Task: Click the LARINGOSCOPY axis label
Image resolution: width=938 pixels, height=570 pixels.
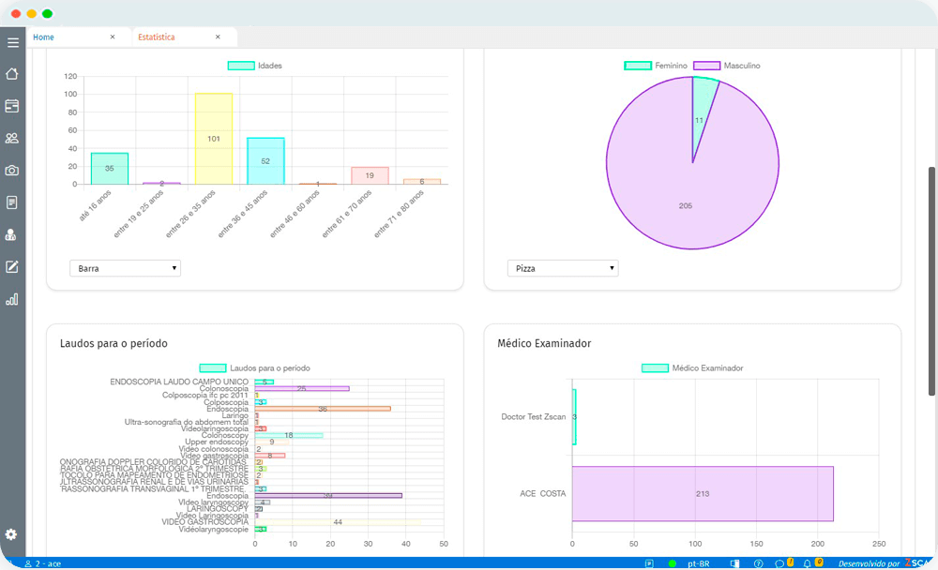Action: (x=218, y=509)
